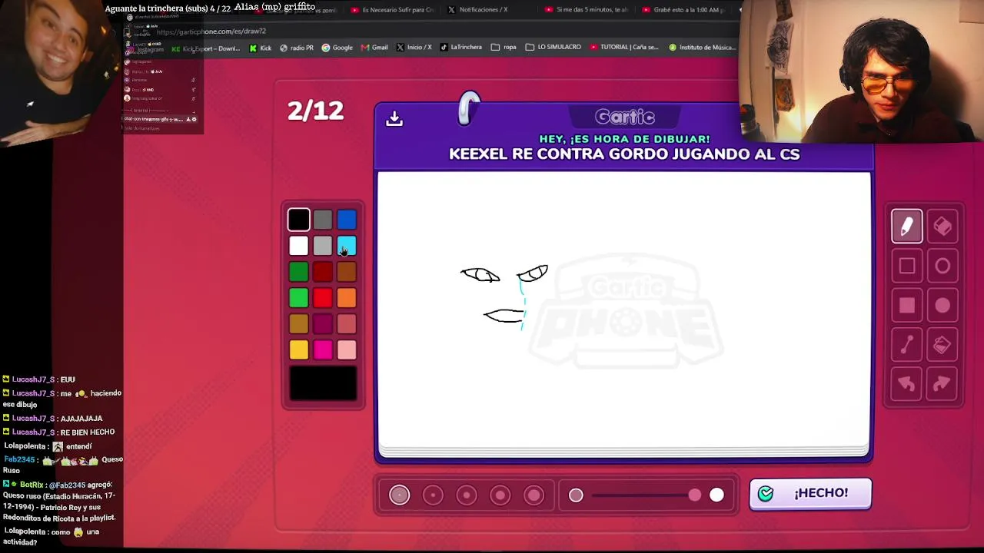
Task: Open the TUTORIAL | Caña YouTube bookmark
Action: click(x=624, y=48)
